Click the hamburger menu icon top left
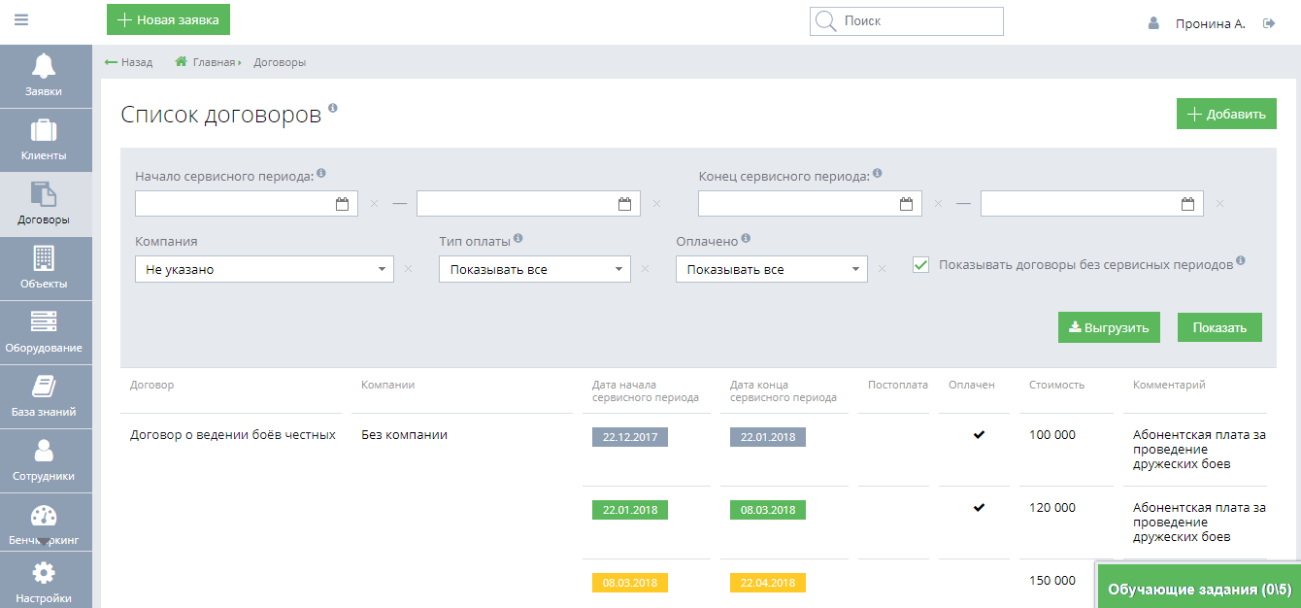 20,19
